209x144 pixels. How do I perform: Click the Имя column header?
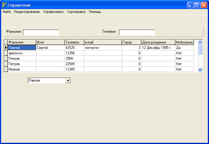(x=50, y=42)
